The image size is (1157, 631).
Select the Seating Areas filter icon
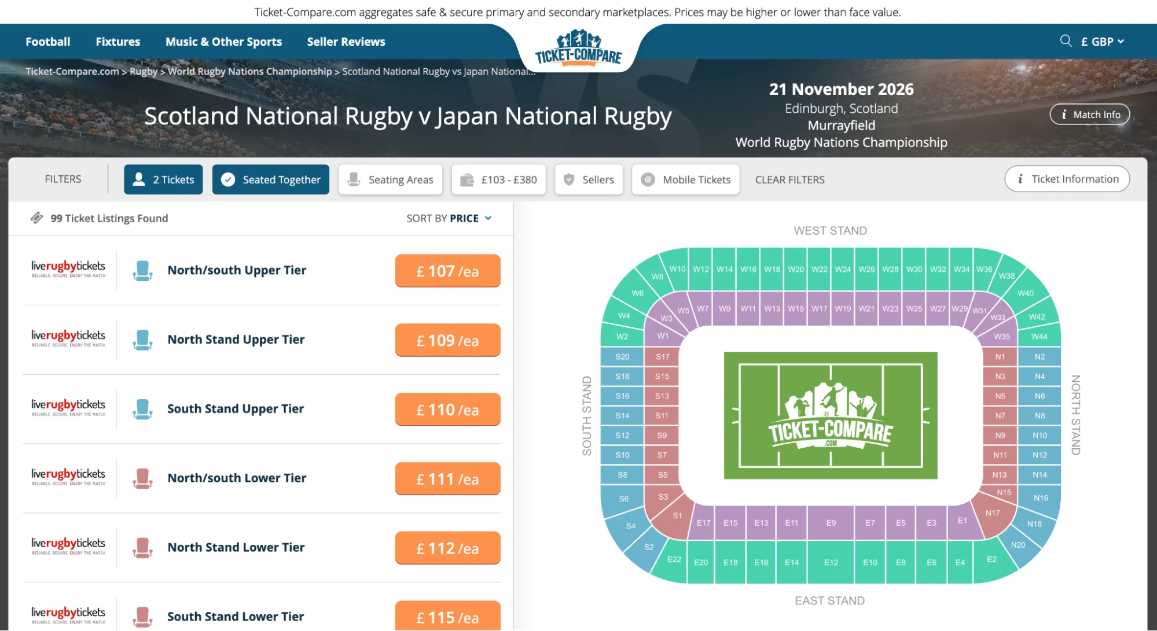(x=354, y=179)
